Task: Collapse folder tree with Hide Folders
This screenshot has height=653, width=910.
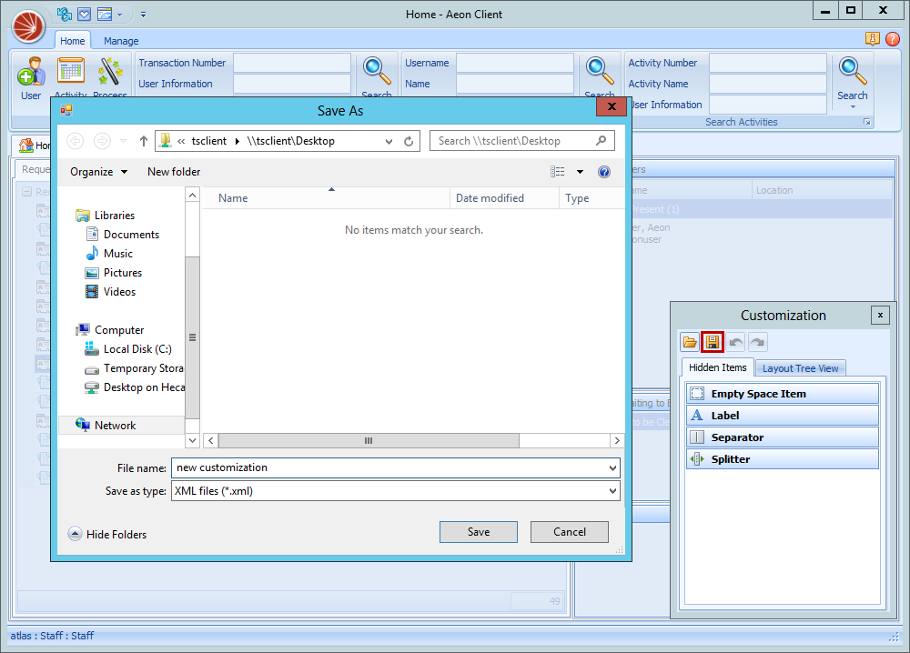Action: [x=106, y=535]
